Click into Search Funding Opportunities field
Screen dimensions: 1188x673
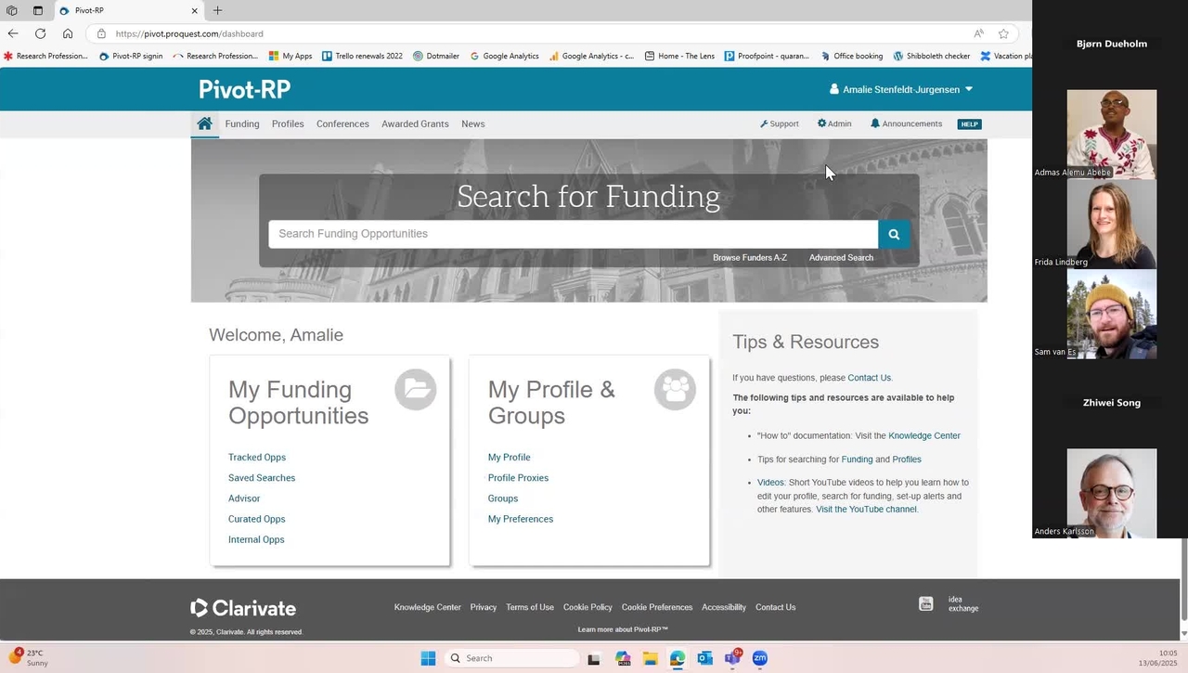pyautogui.click(x=574, y=234)
